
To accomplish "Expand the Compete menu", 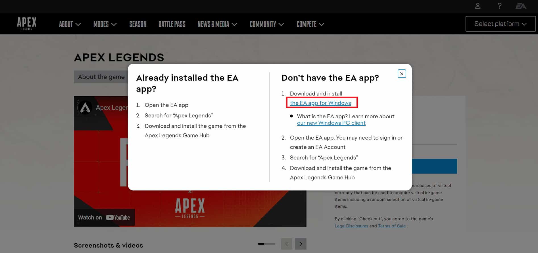I will pos(310,24).
